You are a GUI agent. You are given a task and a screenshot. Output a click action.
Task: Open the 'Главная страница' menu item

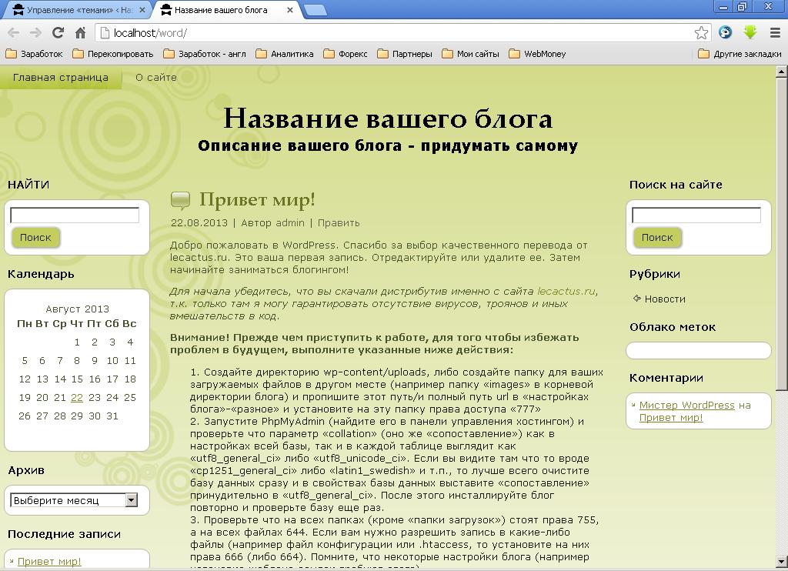coord(60,78)
